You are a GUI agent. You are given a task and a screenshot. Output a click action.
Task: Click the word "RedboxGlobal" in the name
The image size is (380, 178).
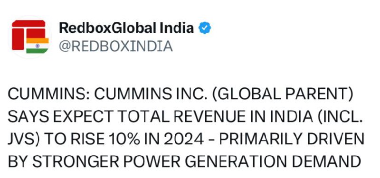(x=108, y=28)
